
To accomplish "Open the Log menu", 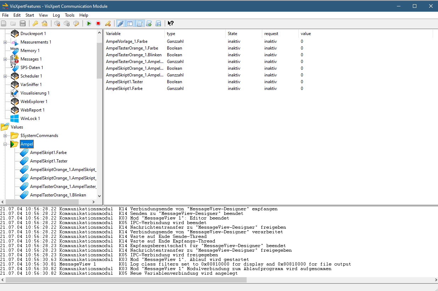I will (x=56, y=15).
